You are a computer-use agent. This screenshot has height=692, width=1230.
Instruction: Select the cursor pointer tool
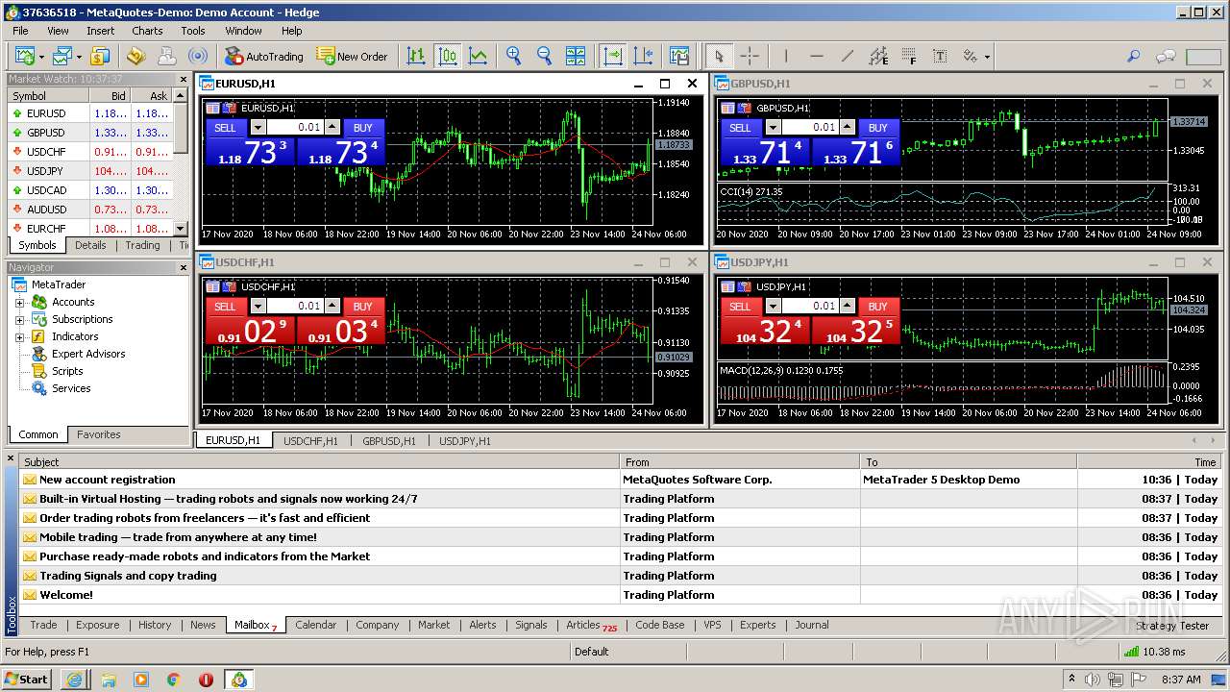click(x=720, y=56)
